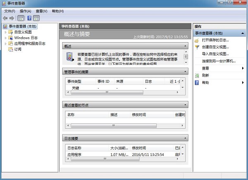The height and width of the screenshot is (180, 248).
Task: Open the 文件(F) menu
Action: tap(10, 11)
